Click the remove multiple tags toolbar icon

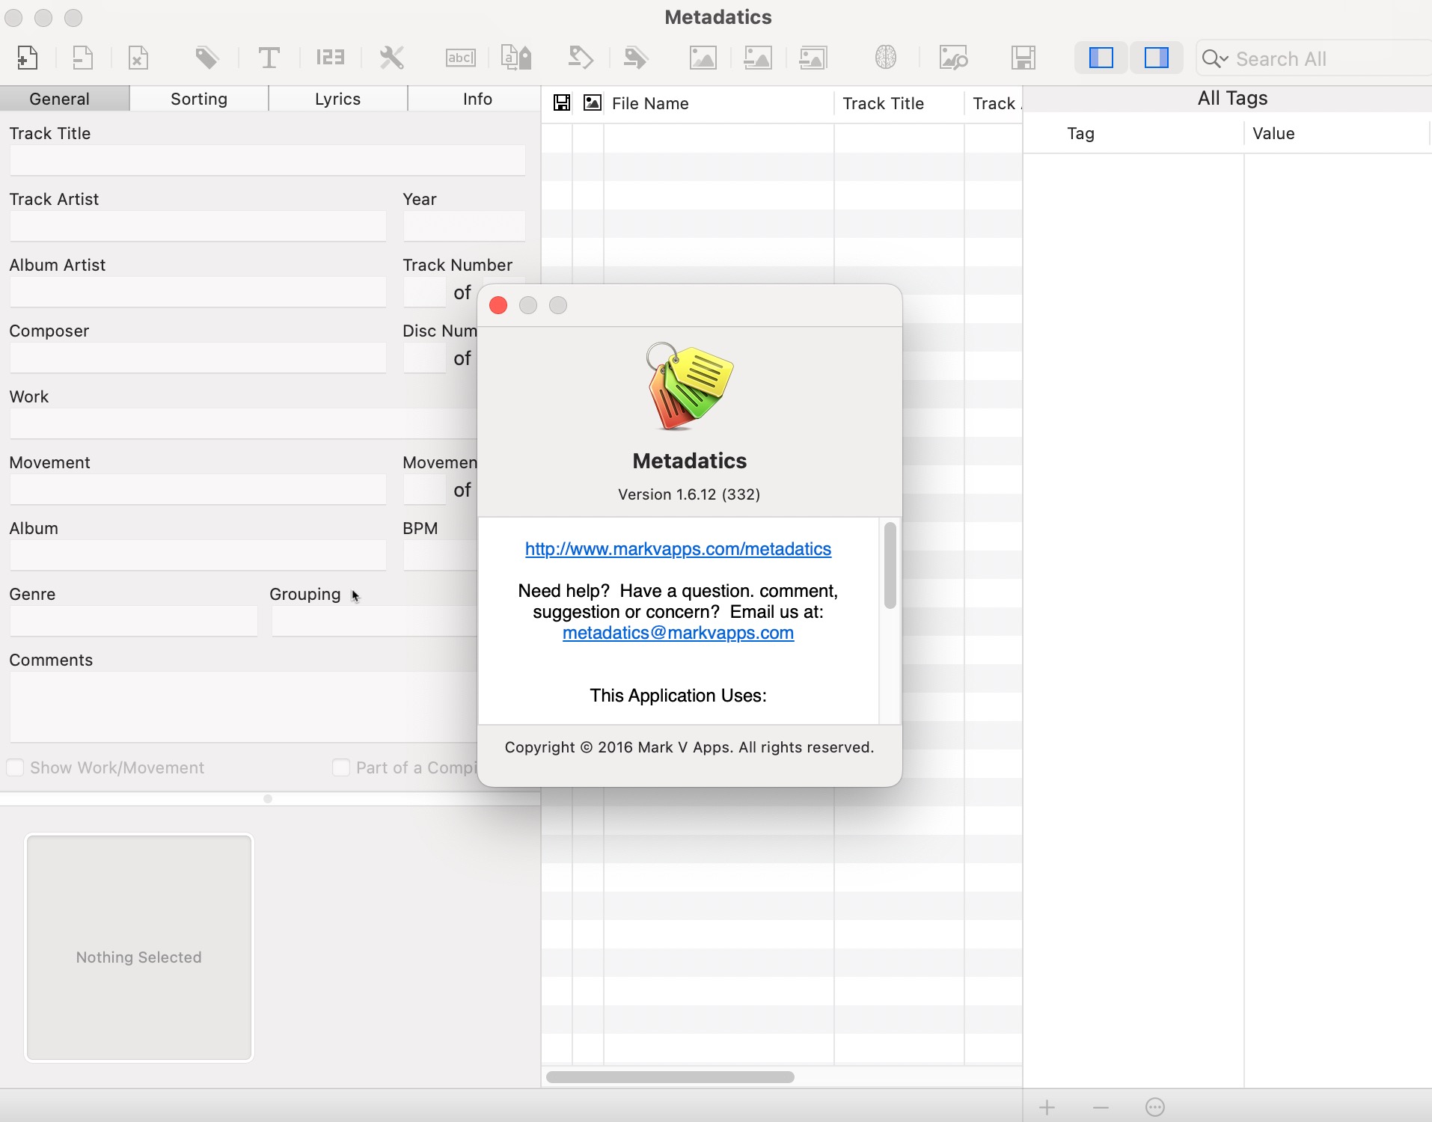tap(635, 58)
